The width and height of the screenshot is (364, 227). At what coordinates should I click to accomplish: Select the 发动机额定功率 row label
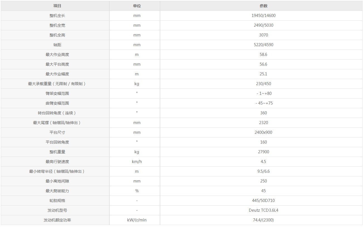click(x=57, y=220)
